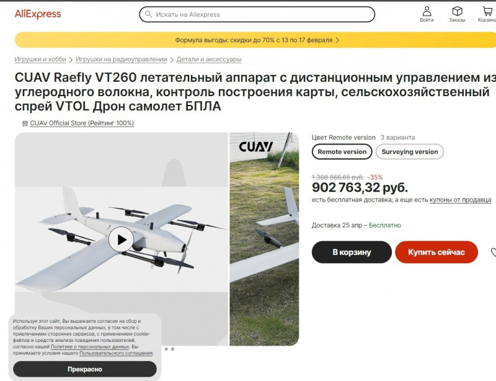Screen dimensions: 496x381
Task: Click the Купить сейчас button
Action: pyautogui.click(x=436, y=252)
